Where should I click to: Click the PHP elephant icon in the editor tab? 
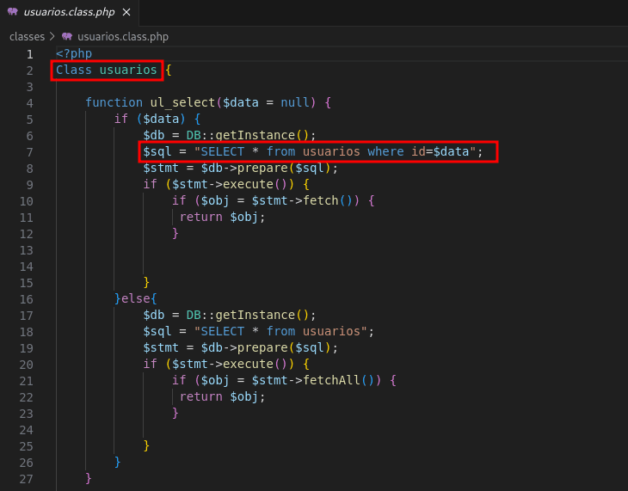[x=12, y=12]
